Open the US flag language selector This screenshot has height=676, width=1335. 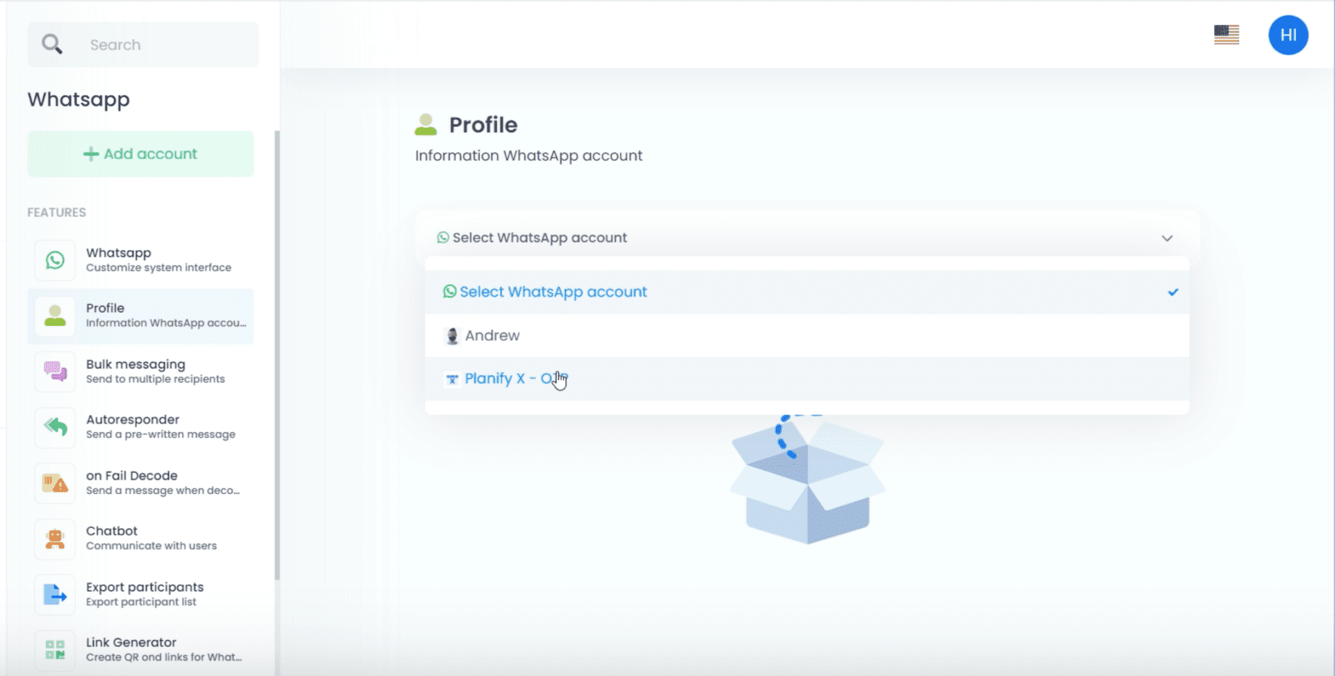1226,35
